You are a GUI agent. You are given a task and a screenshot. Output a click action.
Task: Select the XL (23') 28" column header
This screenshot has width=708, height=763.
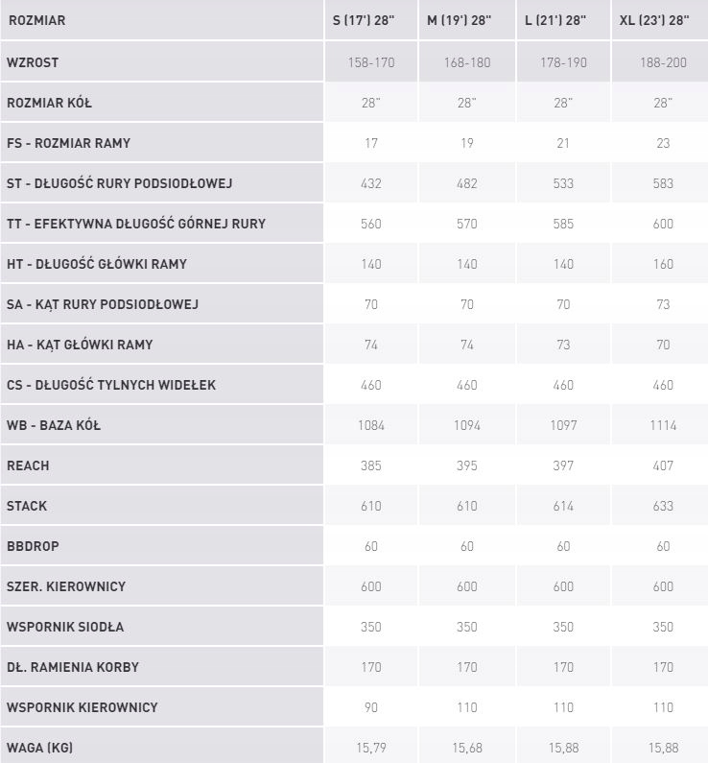click(x=654, y=20)
